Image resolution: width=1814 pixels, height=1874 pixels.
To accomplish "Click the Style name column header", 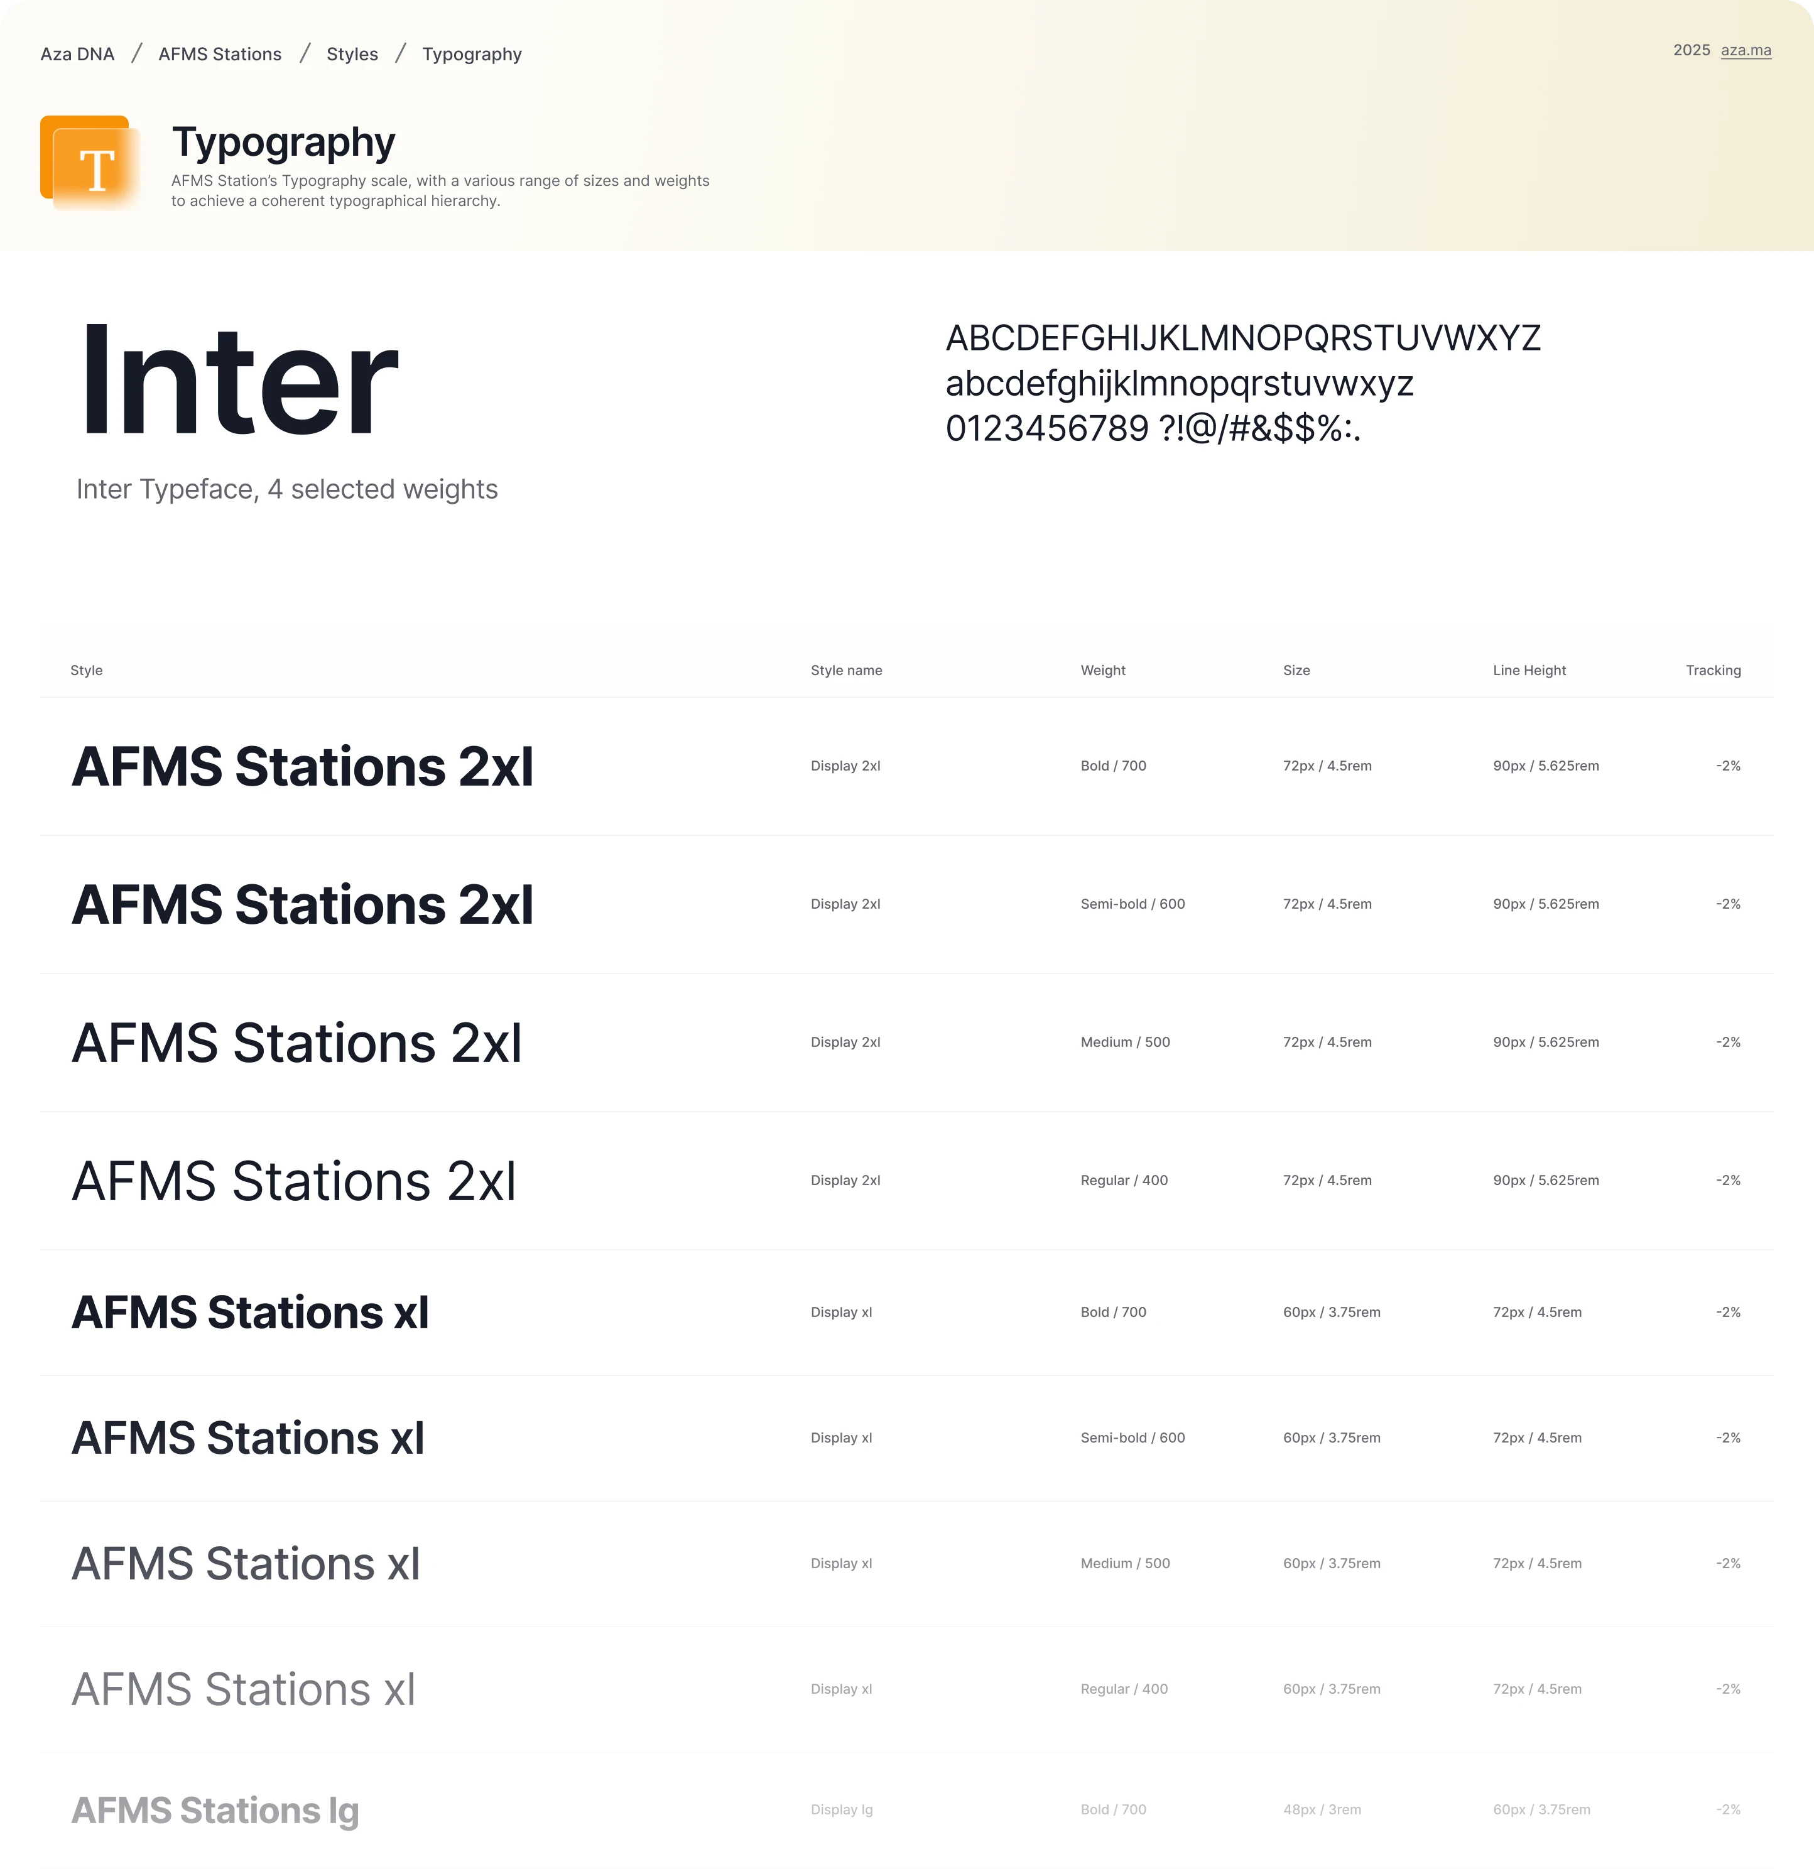I will pos(845,670).
